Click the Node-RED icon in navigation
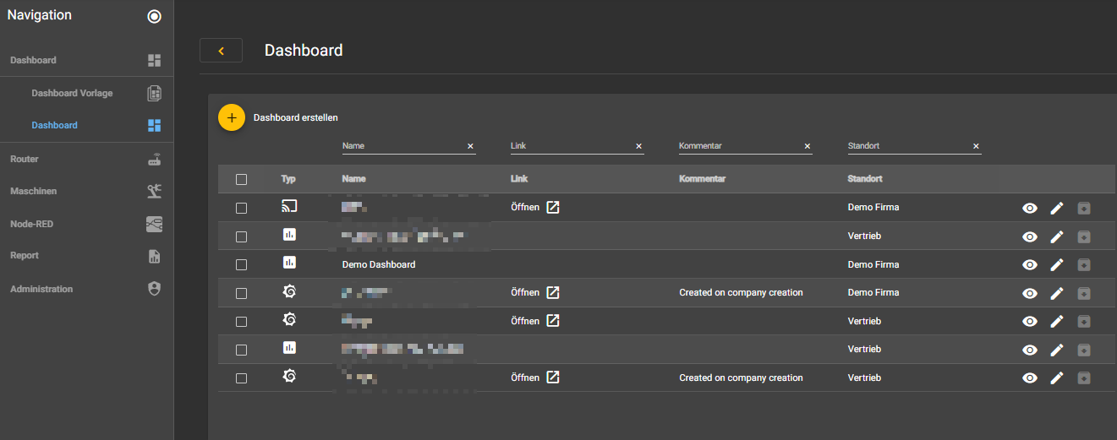Viewport: 1117px width, 440px height. tap(154, 225)
